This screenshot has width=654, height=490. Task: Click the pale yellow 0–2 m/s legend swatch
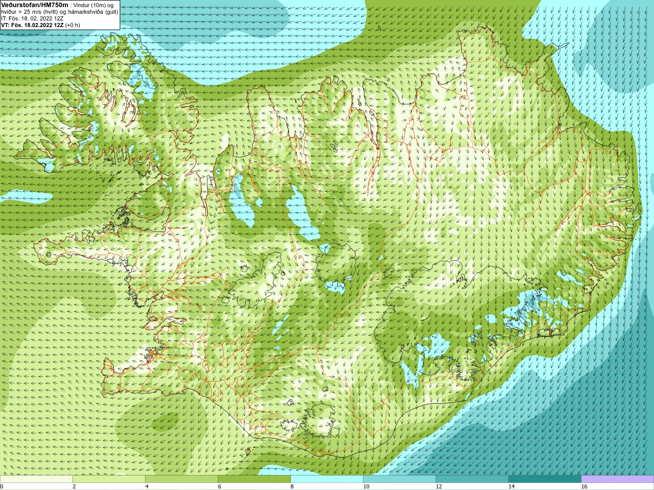(36, 479)
